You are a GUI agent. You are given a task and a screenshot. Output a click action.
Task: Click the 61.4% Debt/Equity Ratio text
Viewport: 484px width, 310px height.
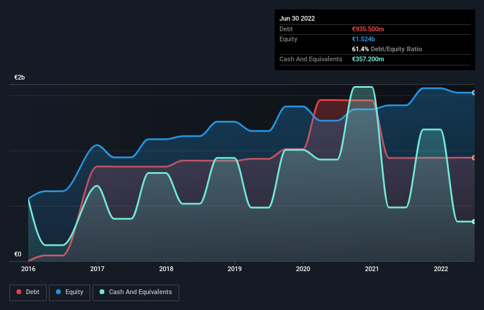click(x=387, y=49)
